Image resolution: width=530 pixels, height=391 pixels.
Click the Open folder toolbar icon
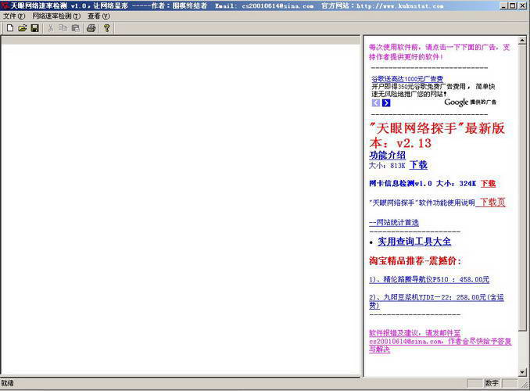click(22, 28)
